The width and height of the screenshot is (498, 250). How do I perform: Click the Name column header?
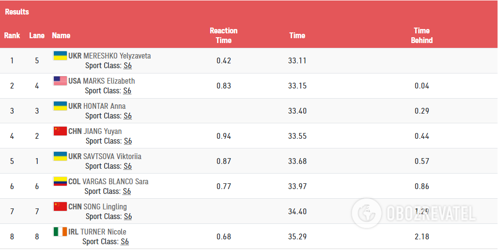point(61,35)
